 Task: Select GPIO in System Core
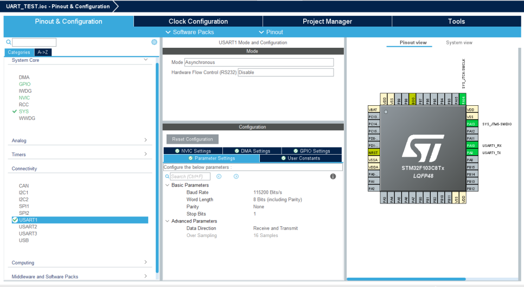pyautogui.click(x=25, y=84)
